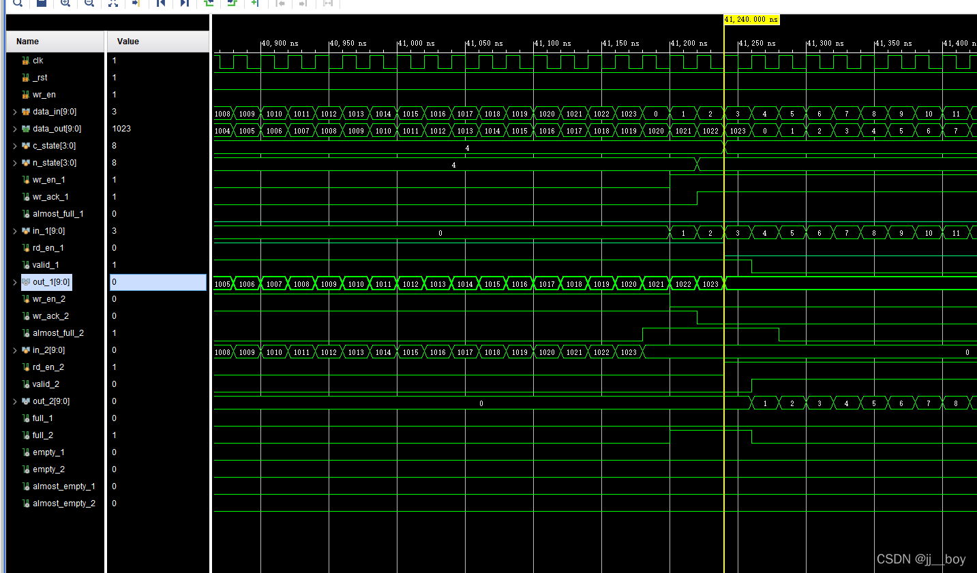Click the Swap Cursors green icon

pyautogui.click(x=209, y=4)
